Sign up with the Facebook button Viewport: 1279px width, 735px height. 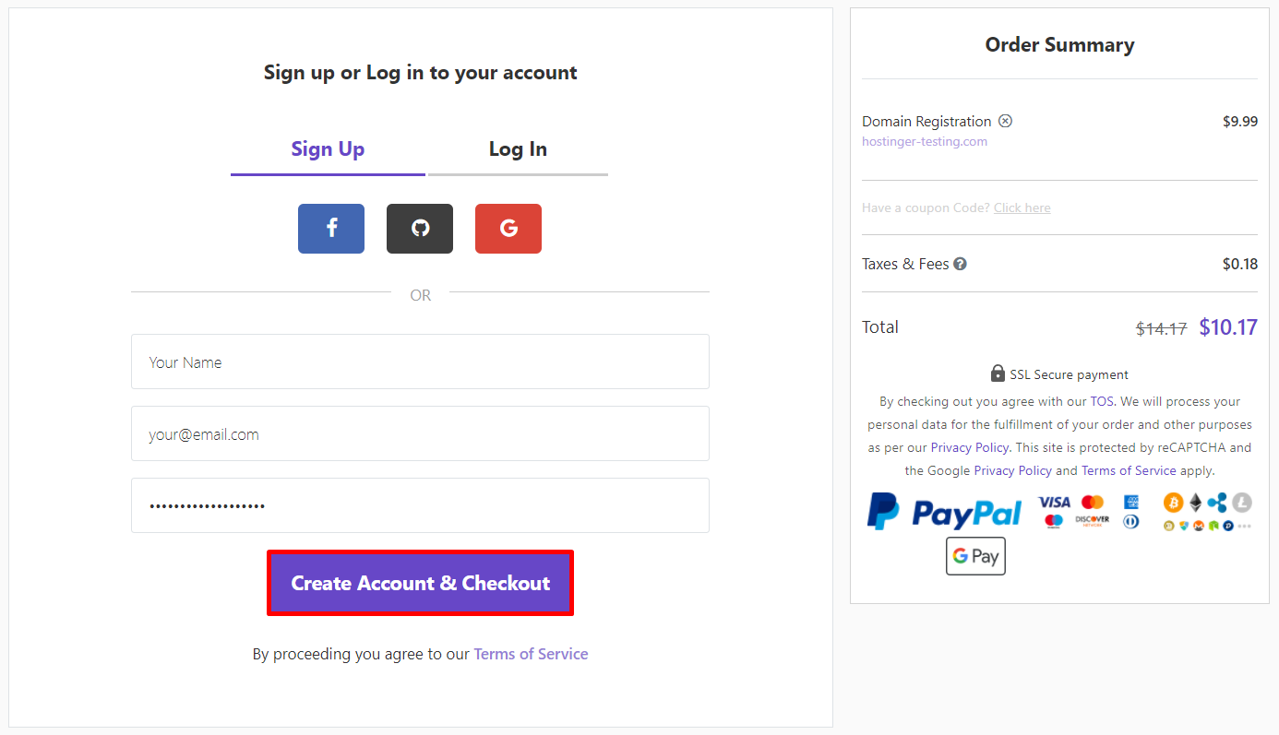tap(331, 228)
